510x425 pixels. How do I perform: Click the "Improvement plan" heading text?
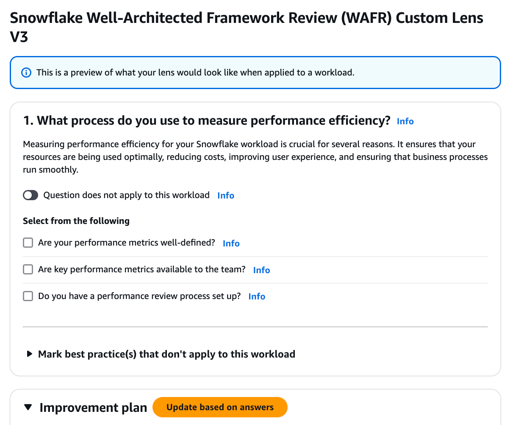point(93,408)
